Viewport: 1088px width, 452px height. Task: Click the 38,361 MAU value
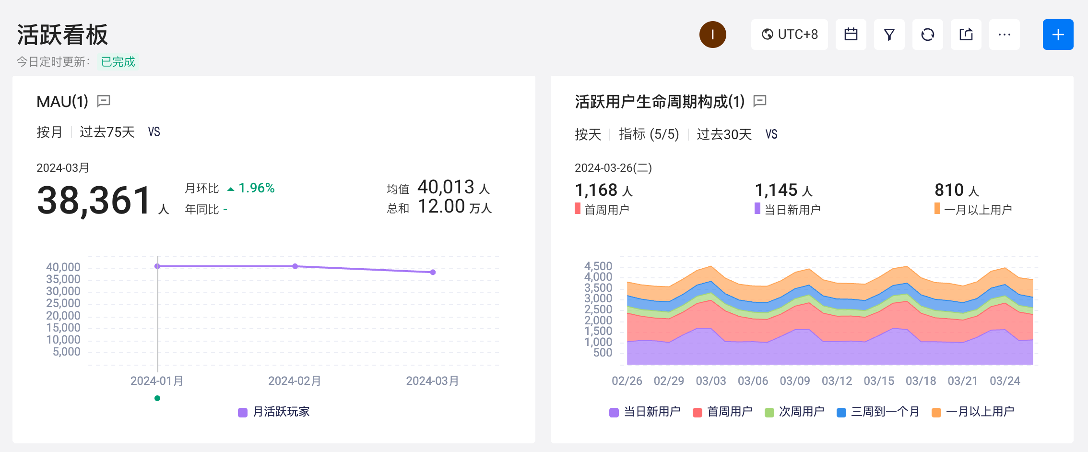pyautogui.click(x=95, y=201)
